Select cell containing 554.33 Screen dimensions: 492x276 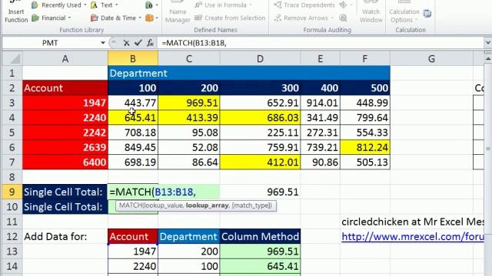tap(365, 133)
